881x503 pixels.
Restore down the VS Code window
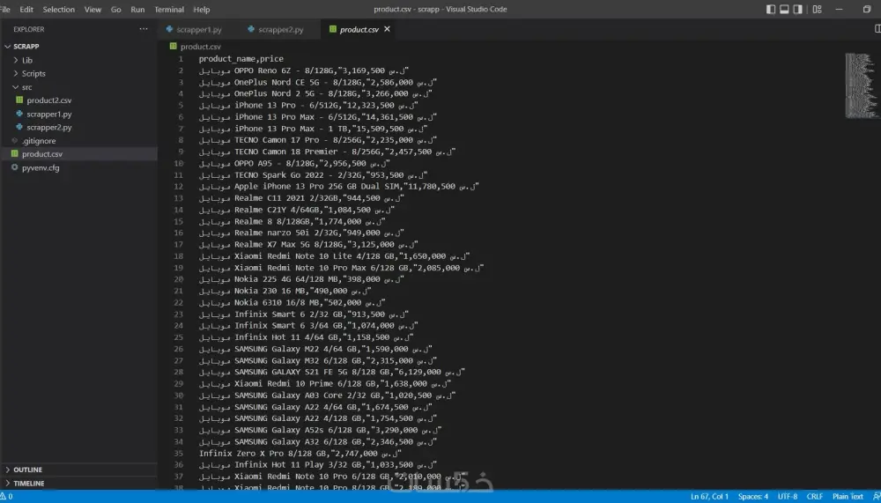pyautogui.click(x=867, y=10)
